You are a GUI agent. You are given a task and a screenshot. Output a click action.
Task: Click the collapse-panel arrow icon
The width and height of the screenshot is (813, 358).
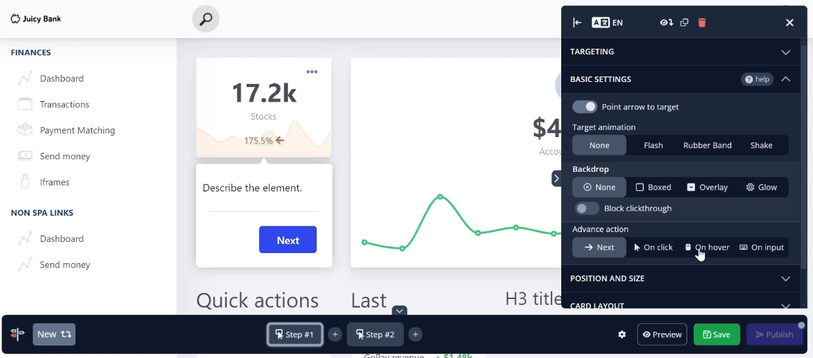point(577,22)
